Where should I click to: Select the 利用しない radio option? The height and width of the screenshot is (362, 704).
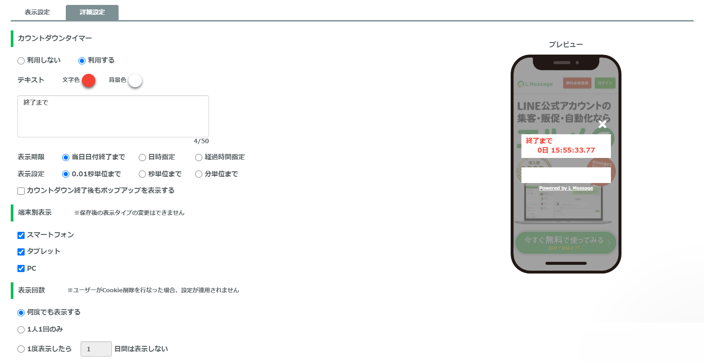21,61
